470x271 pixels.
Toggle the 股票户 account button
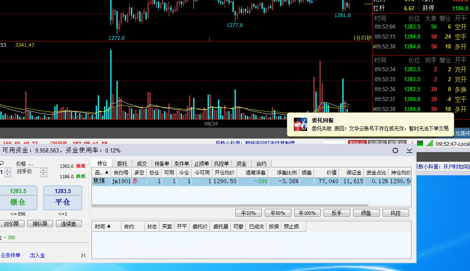pos(396,143)
